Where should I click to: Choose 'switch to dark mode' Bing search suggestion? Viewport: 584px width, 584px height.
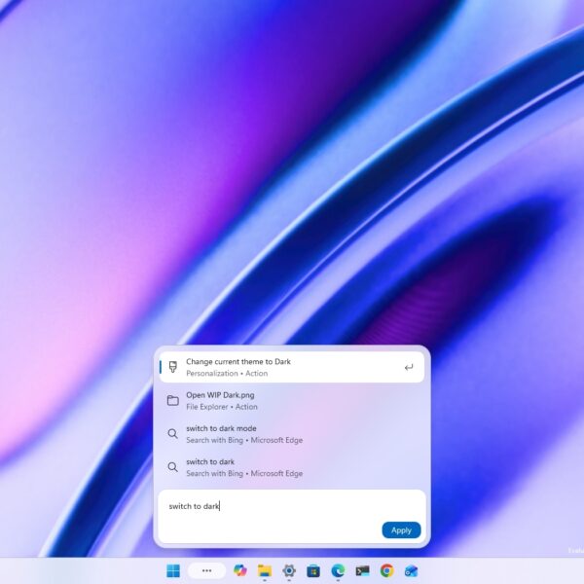point(292,434)
